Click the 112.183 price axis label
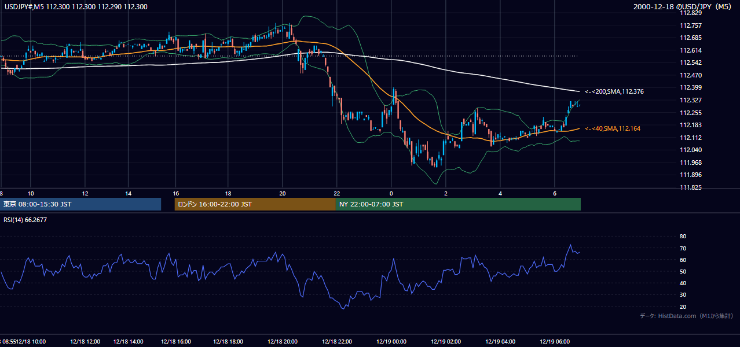This screenshot has height=347, width=740. 691,125
